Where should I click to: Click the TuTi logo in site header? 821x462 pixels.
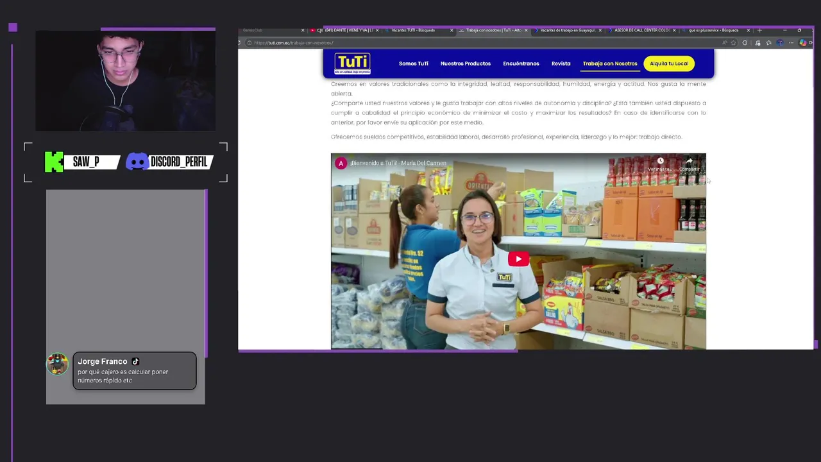pyautogui.click(x=352, y=64)
